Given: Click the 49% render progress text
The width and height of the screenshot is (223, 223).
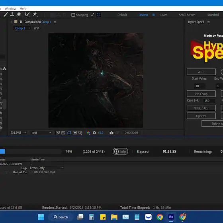Looking at the screenshot, I should (x=68, y=152).
